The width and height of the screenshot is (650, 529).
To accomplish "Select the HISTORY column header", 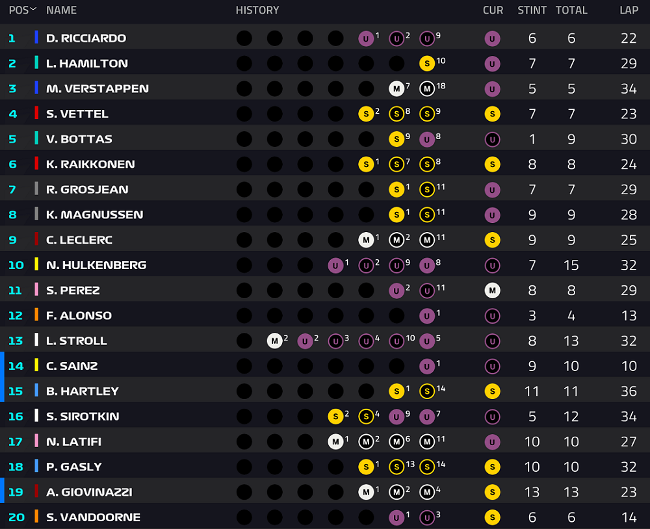I will pos(257,10).
